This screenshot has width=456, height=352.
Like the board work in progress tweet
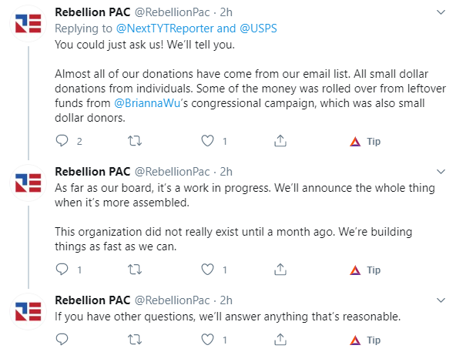coord(207,270)
